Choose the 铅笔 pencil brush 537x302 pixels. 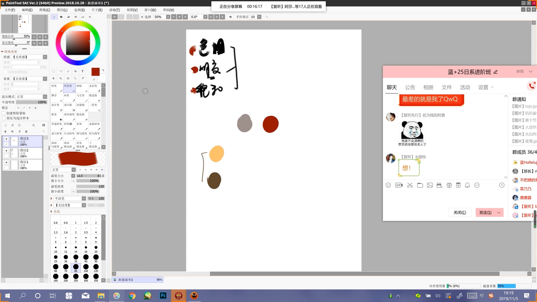coord(57,88)
